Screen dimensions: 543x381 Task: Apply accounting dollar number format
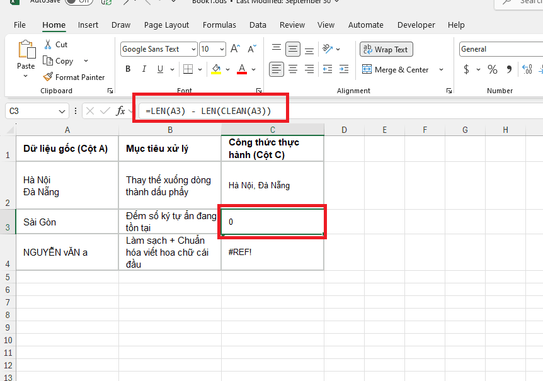467,69
